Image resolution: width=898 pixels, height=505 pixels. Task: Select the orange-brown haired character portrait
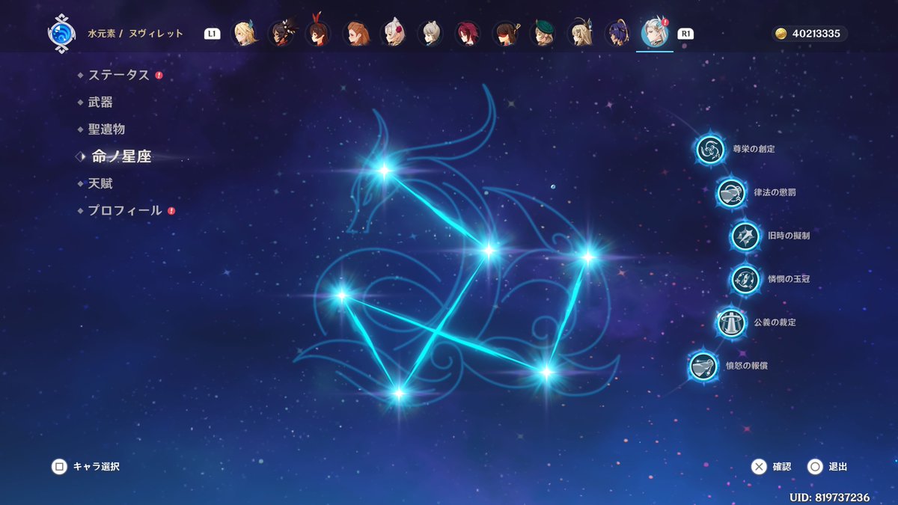[x=356, y=34]
